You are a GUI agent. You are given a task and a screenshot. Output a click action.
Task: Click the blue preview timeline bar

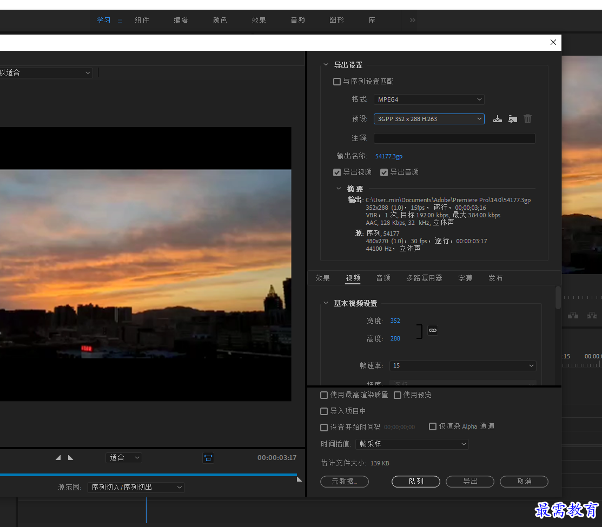(x=148, y=475)
